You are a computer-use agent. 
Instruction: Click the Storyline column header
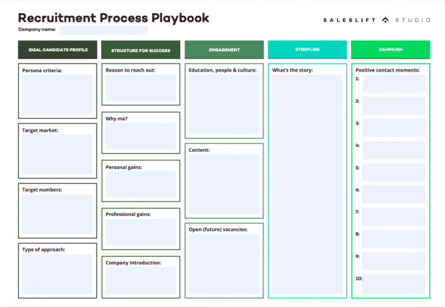click(307, 50)
